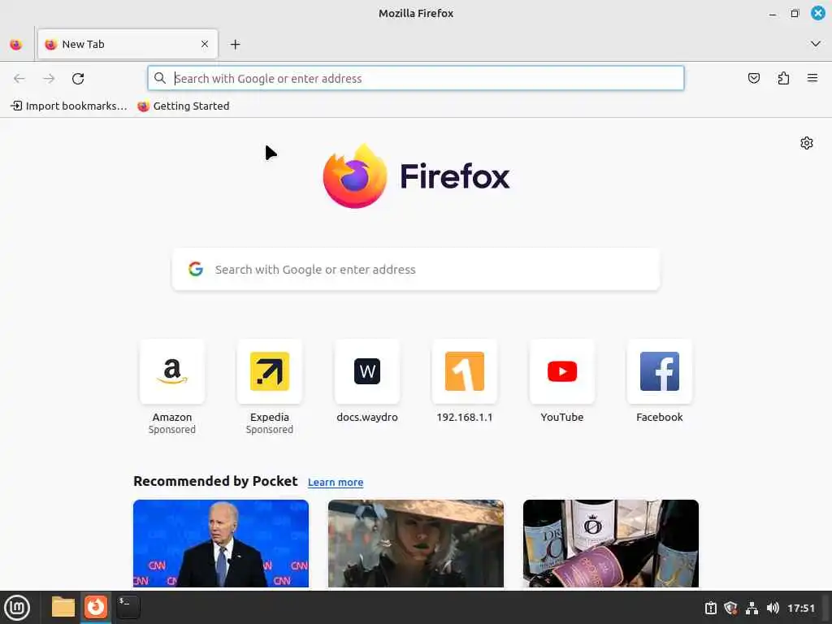
Task: Open new tab personalize gear icon
Action: tap(807, 143)
